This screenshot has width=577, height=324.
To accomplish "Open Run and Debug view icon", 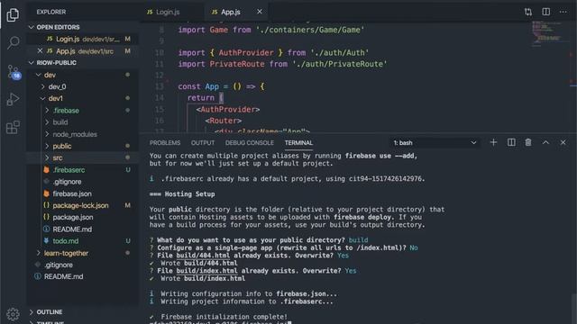I will coord(13,99).
